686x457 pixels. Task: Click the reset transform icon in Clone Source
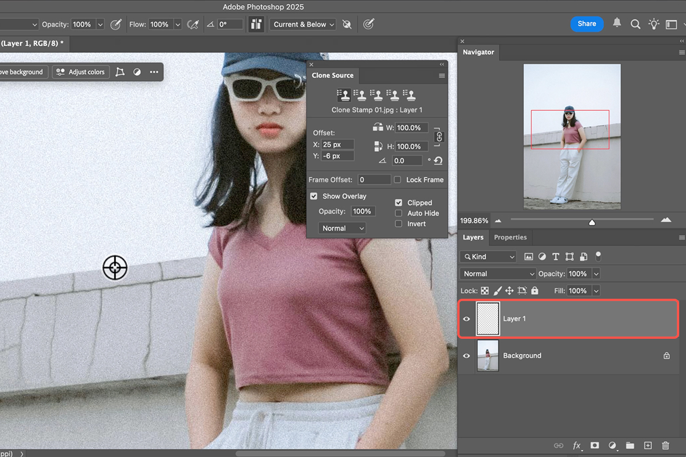(438, 161)
